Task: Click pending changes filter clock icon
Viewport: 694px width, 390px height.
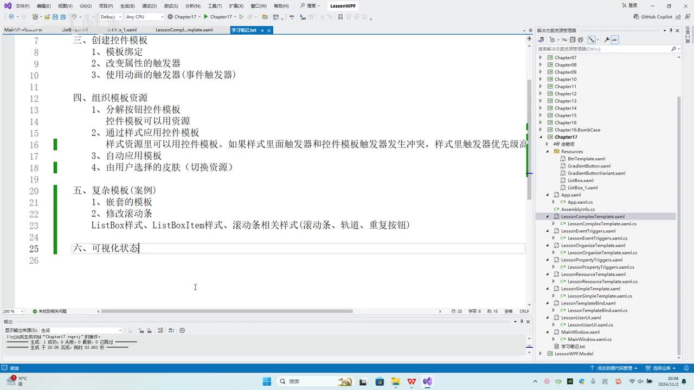Action: point(552,40)
